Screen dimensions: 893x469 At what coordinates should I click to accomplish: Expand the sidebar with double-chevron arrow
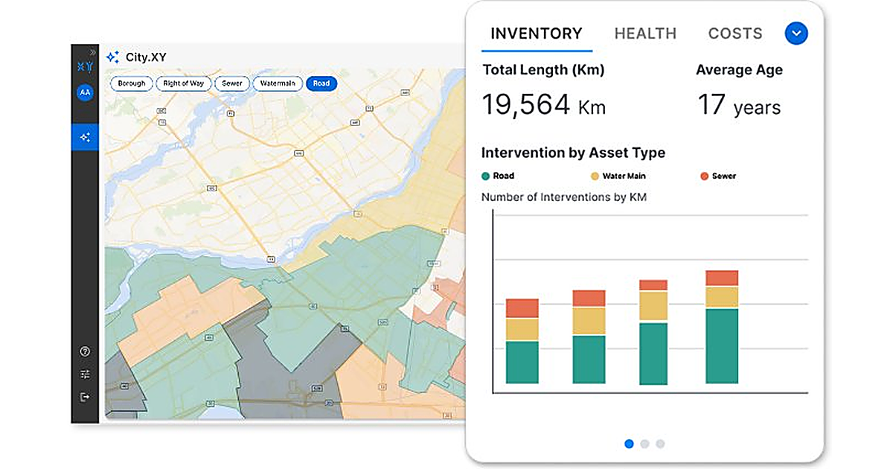[93, 52]
